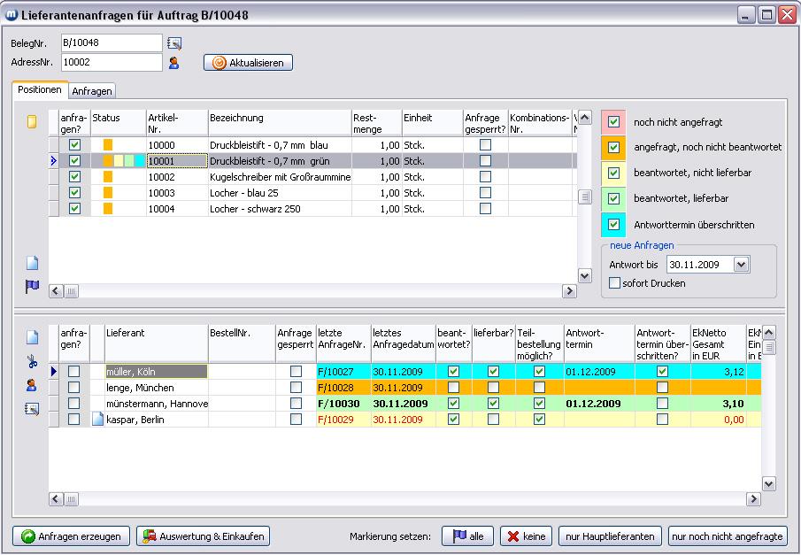Viewport: 801px width, 555px height.
Task: Toggle the cyan 'Antworttermin überschritten' legend swatch
Action: (x=613, y=224)
